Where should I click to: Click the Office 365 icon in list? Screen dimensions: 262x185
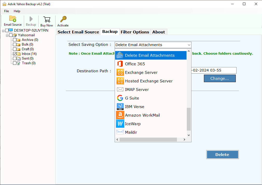(120, 64)
